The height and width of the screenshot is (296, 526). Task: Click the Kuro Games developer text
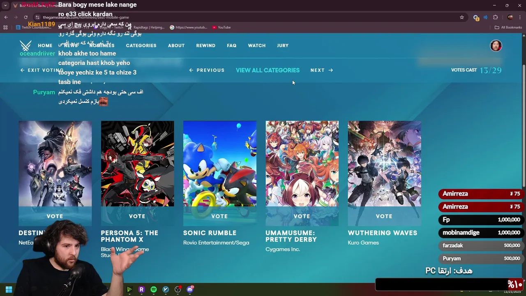363,243
